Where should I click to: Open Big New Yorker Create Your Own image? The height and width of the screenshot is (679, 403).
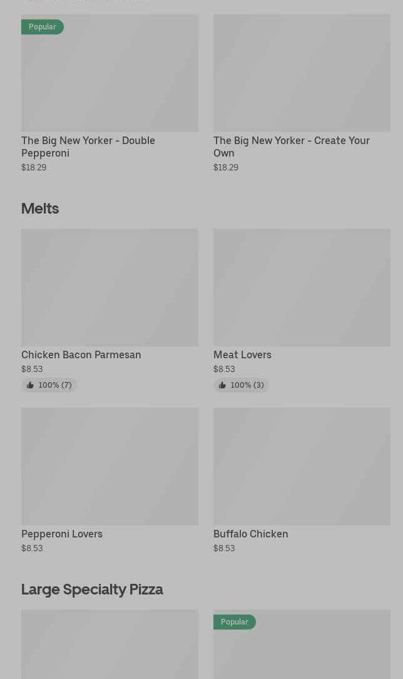[x=302, y=73]
